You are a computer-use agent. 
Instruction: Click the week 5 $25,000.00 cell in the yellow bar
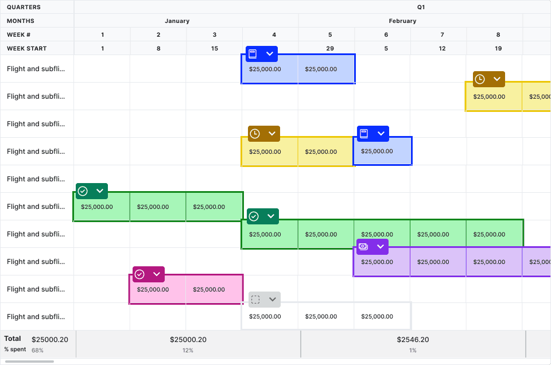tap(326, 152)
